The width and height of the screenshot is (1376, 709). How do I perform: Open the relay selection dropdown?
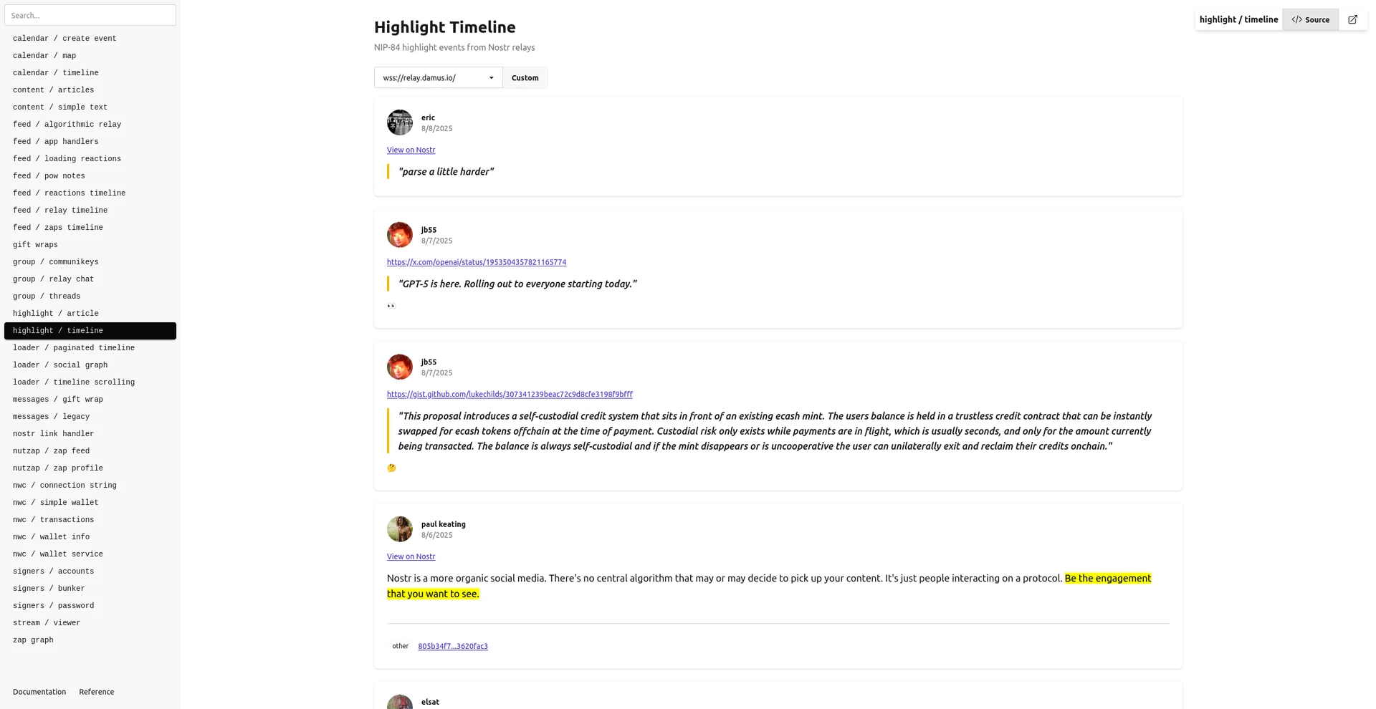coord(438,78)
